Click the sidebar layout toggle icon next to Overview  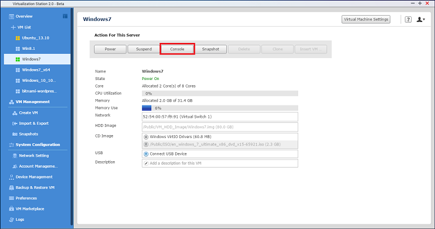click(65, 16)
